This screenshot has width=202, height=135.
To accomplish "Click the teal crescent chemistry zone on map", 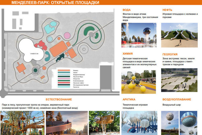I will pyautogui.click(x=47, y=56).
